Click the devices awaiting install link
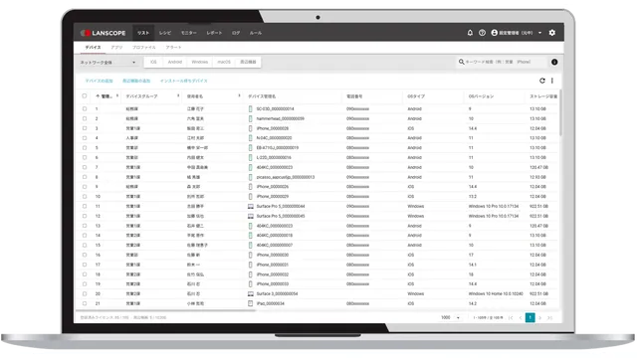 tap(183, 81)
